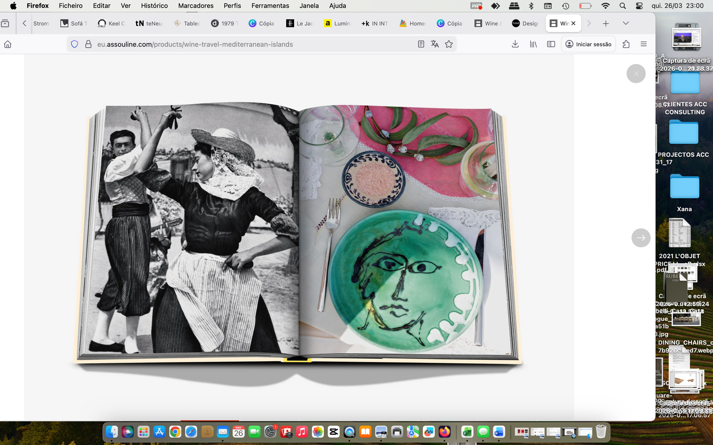
Task: Open the Firefox downloads panel
Action: 515,44
